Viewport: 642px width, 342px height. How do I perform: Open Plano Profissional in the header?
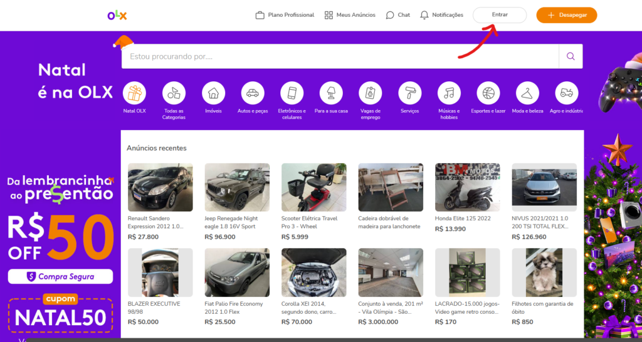click(x=285, y=15)
